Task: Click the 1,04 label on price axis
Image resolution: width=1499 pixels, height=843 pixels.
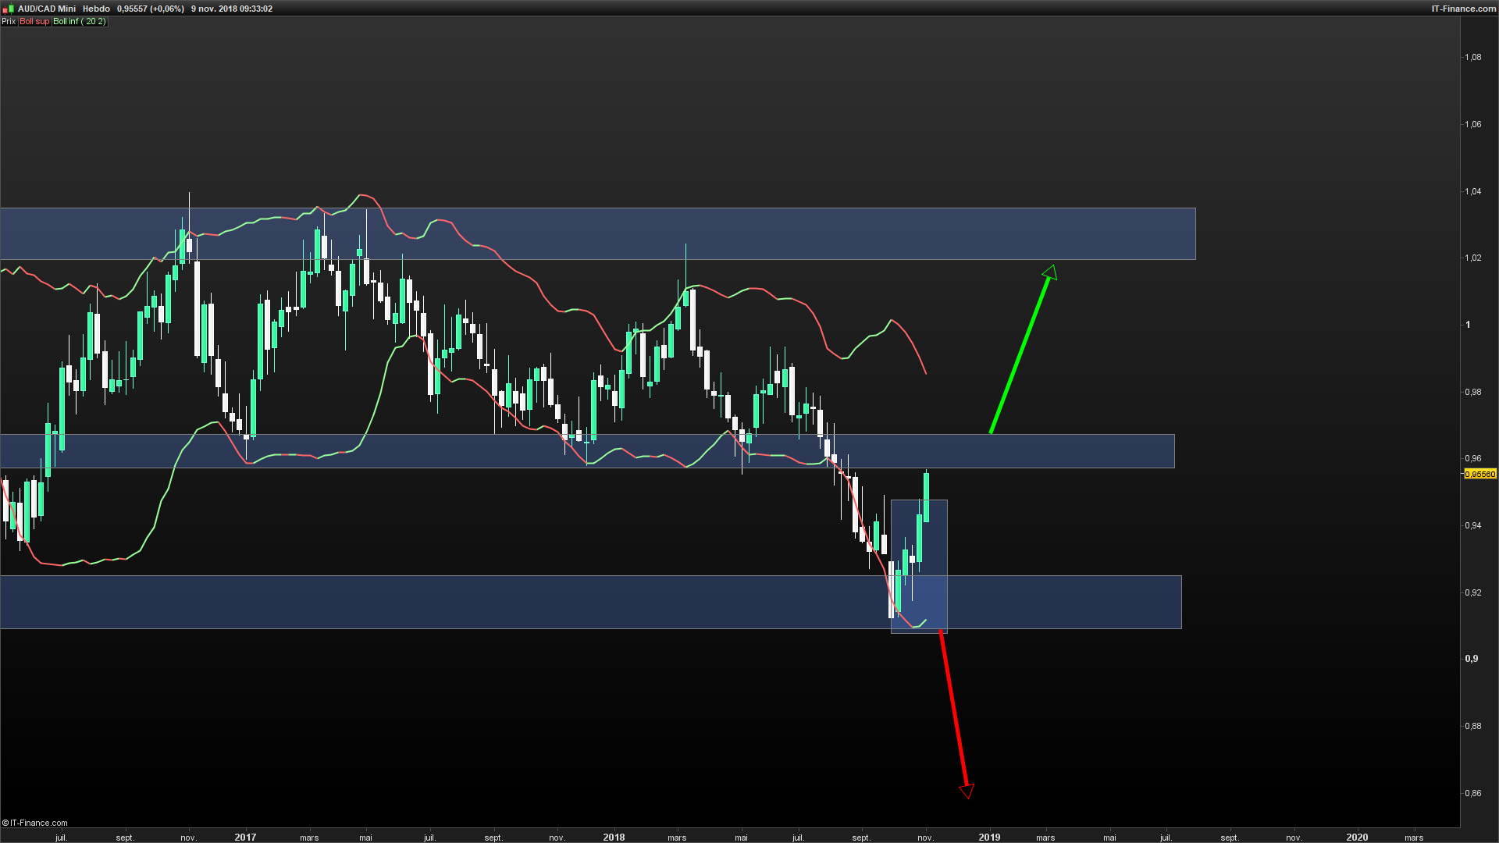Action: [1472, 191]
